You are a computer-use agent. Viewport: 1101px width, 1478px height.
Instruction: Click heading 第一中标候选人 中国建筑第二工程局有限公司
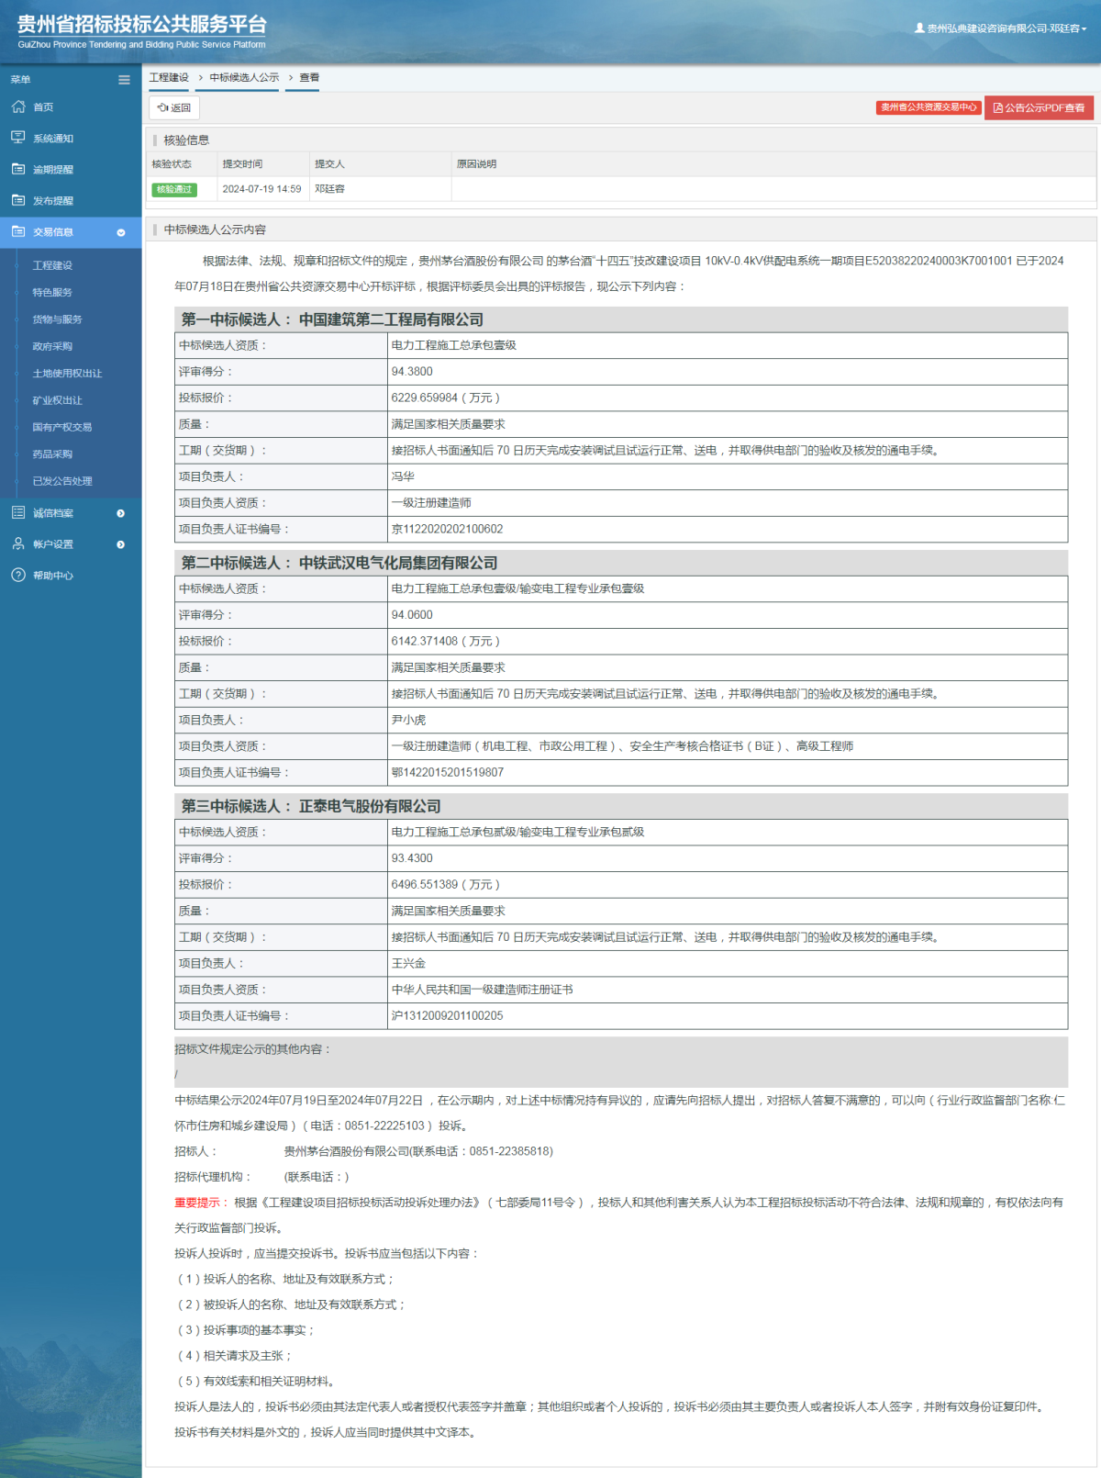coord(332,319)
